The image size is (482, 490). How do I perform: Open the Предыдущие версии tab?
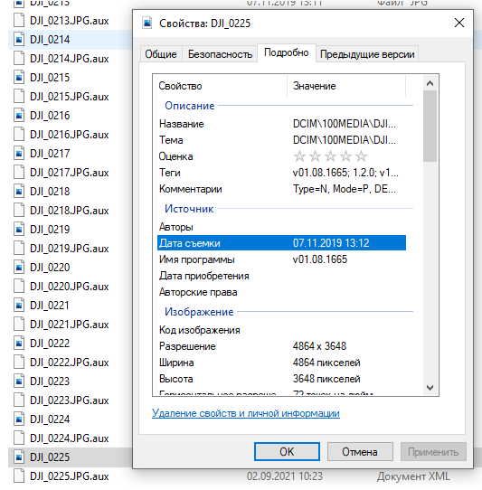[367, 54]
